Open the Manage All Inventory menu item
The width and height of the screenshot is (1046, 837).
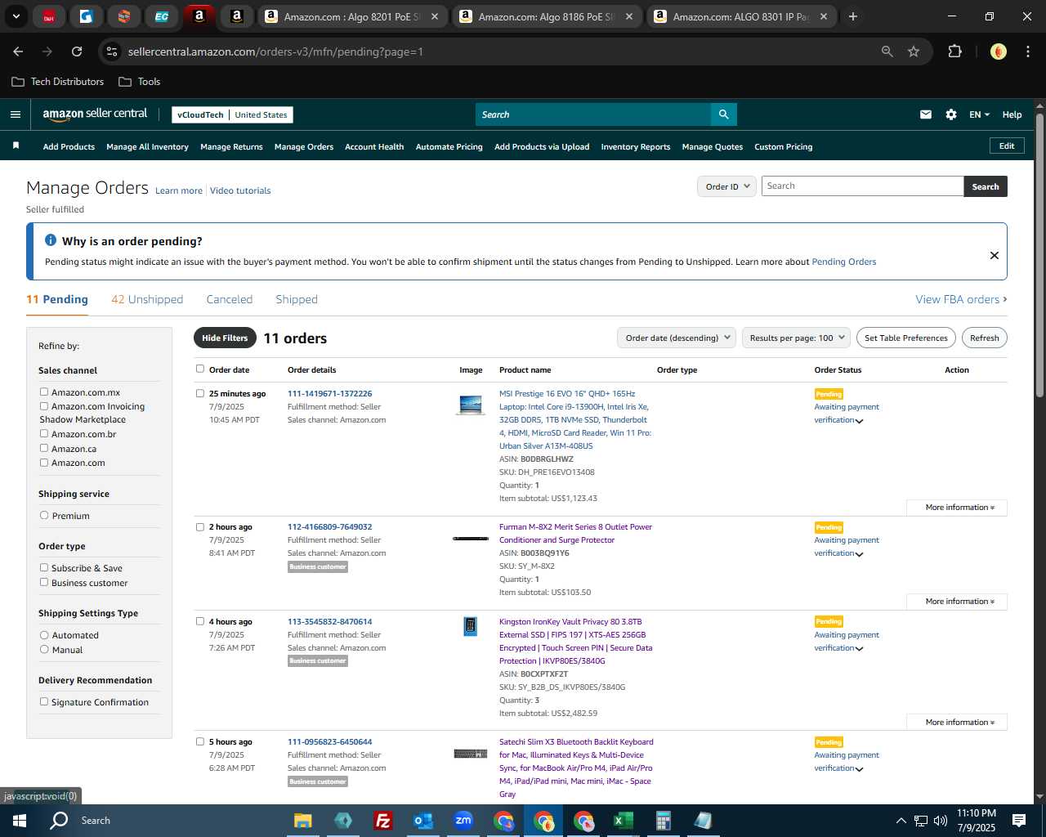(x=147, y=147)
